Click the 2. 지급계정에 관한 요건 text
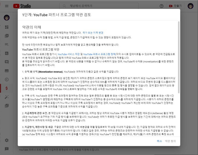Image resolution: width=198 pixels, height=155 pixels. click(35, 113)
